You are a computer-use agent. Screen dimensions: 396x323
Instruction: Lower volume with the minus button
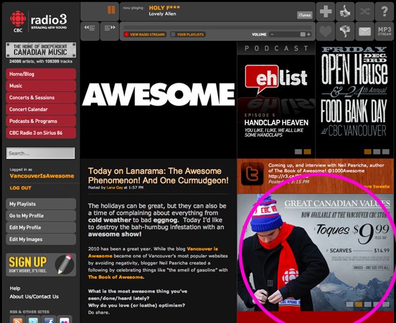coord(272,34)
